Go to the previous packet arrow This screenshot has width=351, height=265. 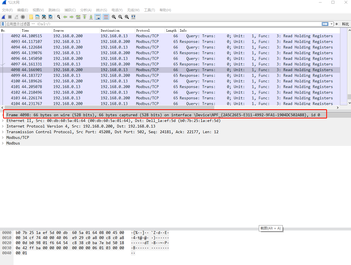pyautogui.click(x=65, y=17)
